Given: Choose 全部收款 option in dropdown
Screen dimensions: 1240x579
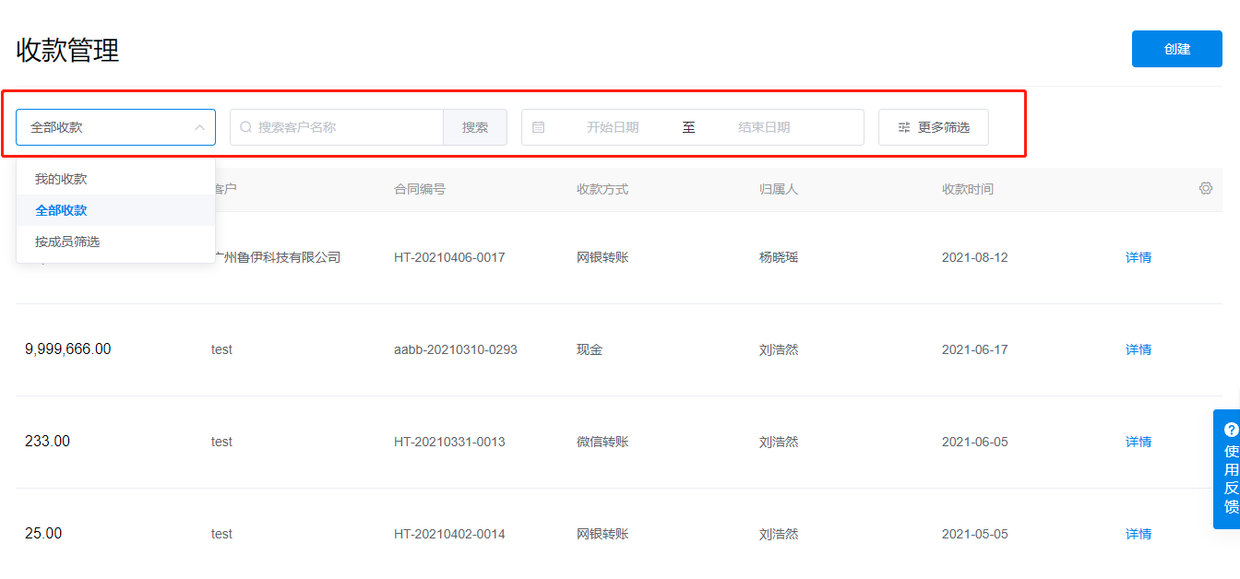Looking at the screenshot, I should (x=61, y=210).
